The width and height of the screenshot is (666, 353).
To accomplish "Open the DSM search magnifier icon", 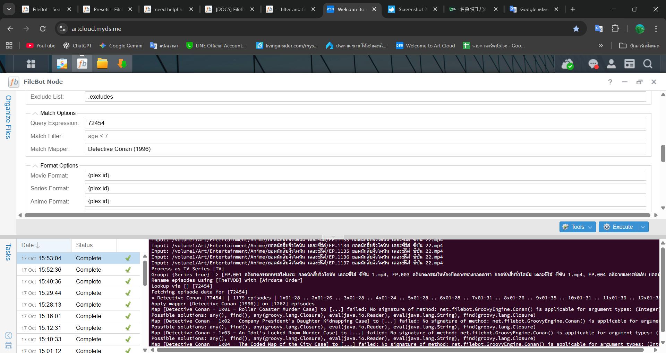I will 647,64.
